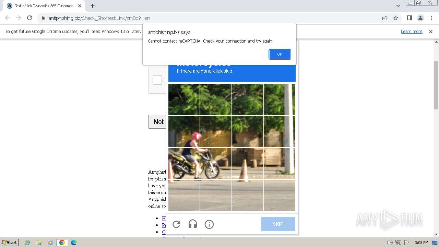Click the address bar URL

point(99,18)
